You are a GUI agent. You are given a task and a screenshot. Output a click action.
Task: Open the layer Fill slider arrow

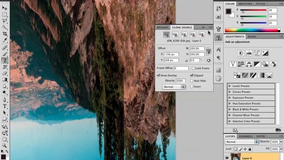[281, 149]
